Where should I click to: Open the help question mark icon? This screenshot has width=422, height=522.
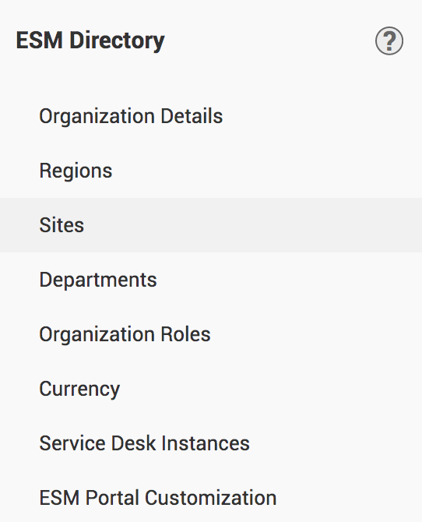[x=389, y=41]
